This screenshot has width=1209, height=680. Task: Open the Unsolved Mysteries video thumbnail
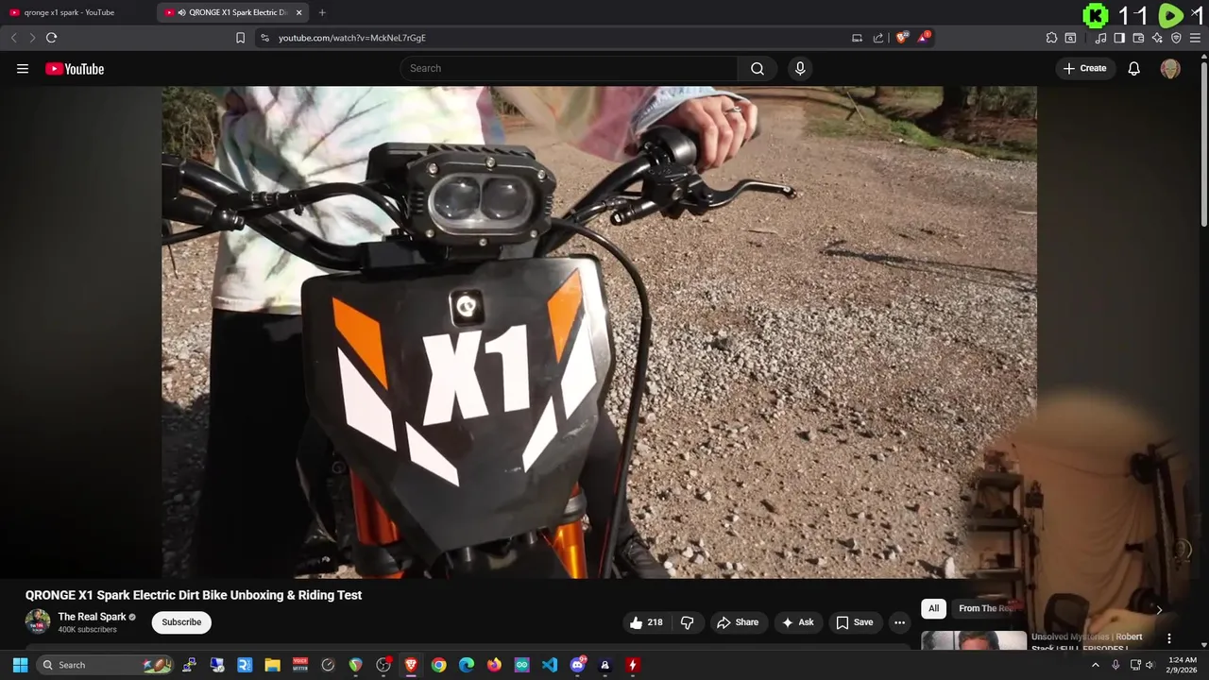pos(974,641)
